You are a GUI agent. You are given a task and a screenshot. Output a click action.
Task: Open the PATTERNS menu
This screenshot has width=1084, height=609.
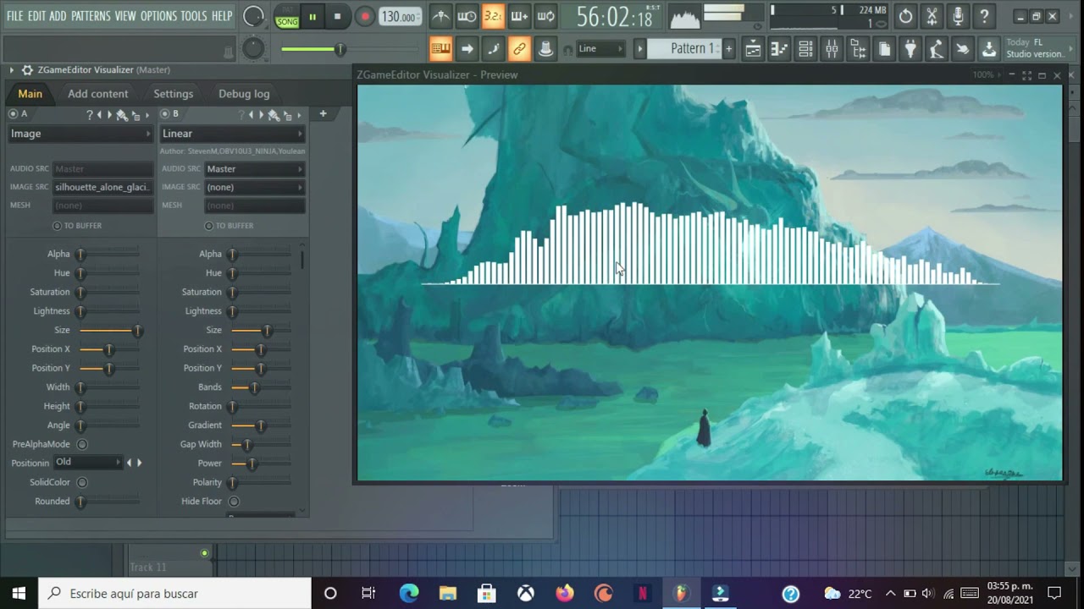(x=91, y=16)
